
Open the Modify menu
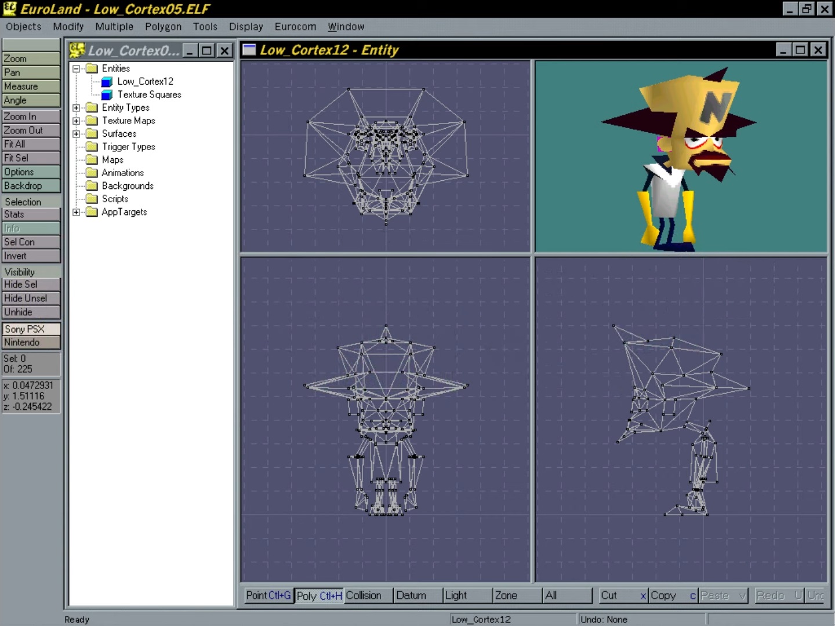(x=68, y=27)
